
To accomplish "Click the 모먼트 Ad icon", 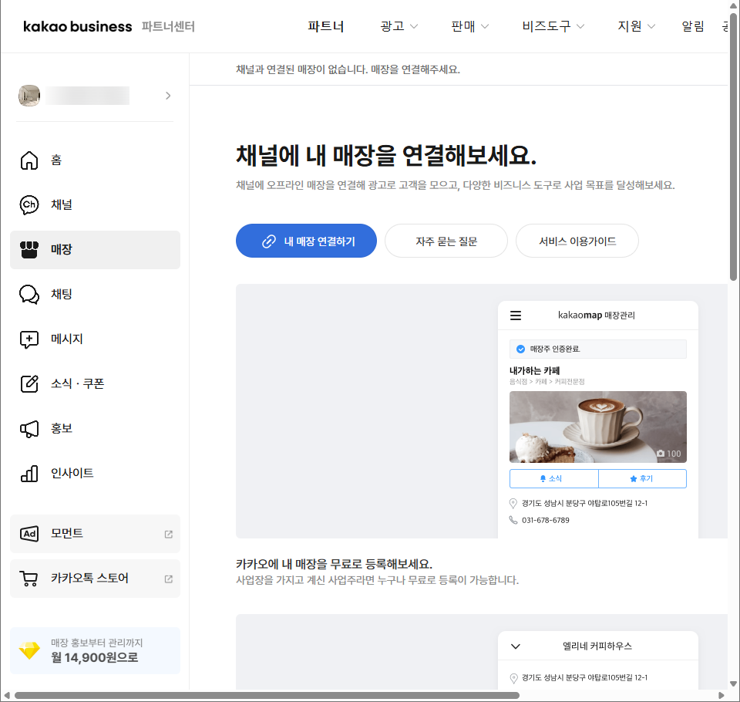I will coord(29,534).
